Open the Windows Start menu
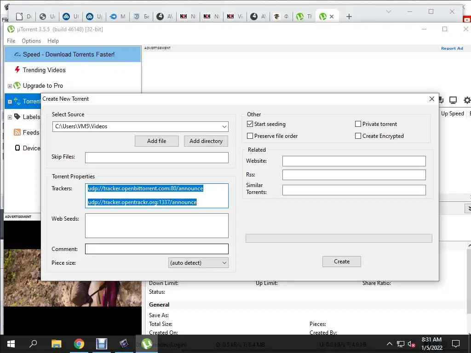The height and width of the screenshot is (353, 471). (11, 344)
